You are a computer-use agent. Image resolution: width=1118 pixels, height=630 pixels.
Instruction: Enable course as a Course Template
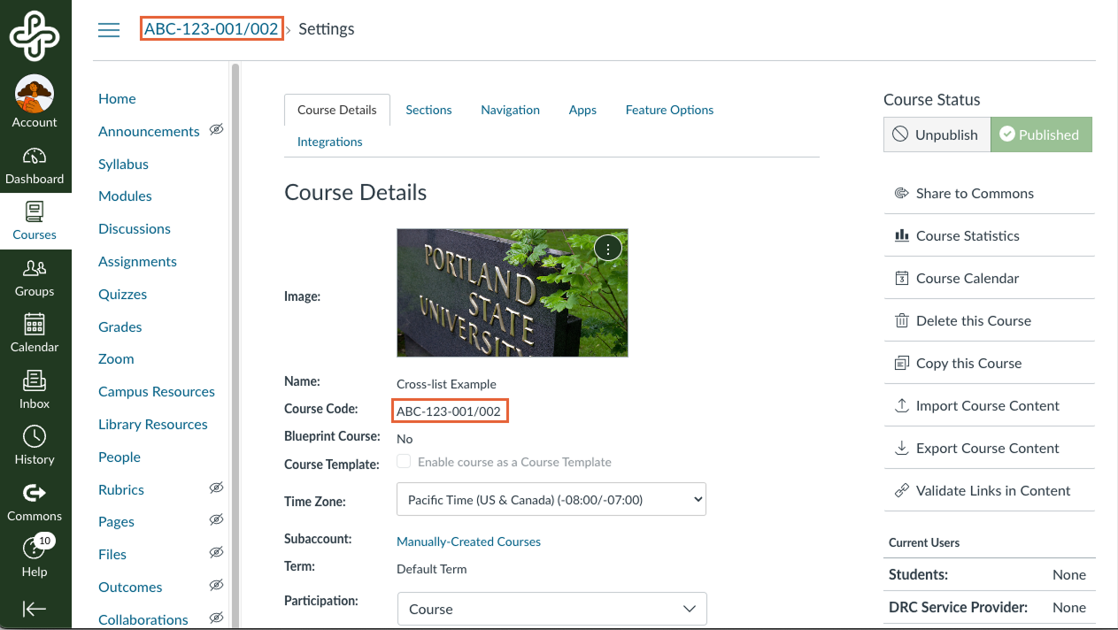[x=404, y=460]
